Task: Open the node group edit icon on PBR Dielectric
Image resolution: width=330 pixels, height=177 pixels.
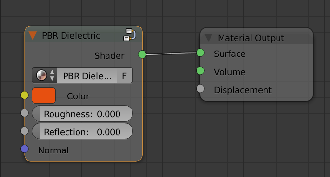Action: point(130,35)
